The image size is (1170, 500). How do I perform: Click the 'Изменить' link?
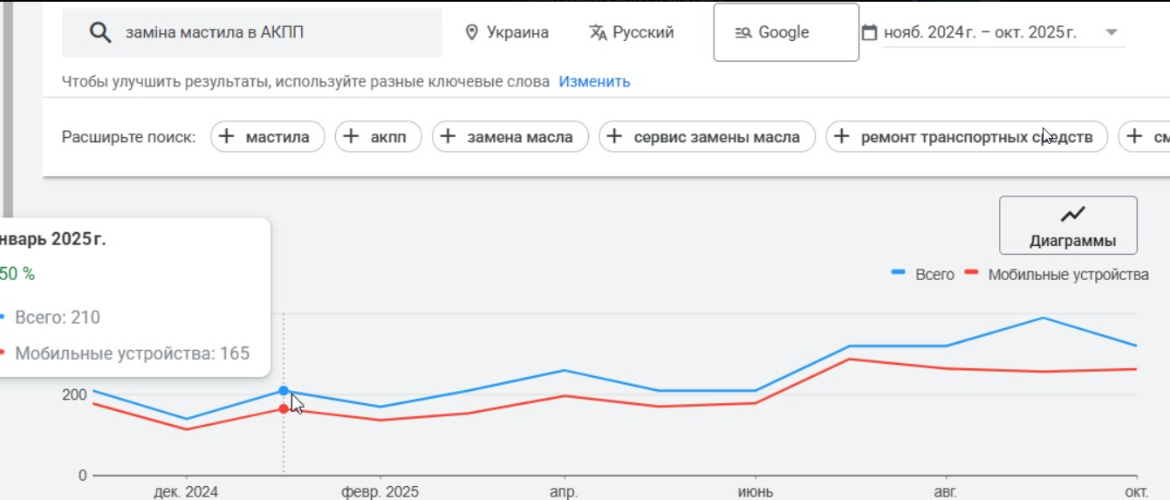[594, 82]
